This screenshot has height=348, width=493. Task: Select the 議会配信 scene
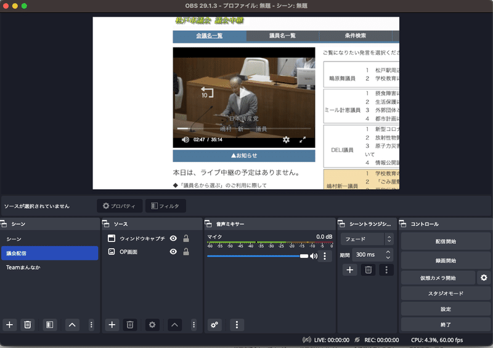[x=50, y=253]
